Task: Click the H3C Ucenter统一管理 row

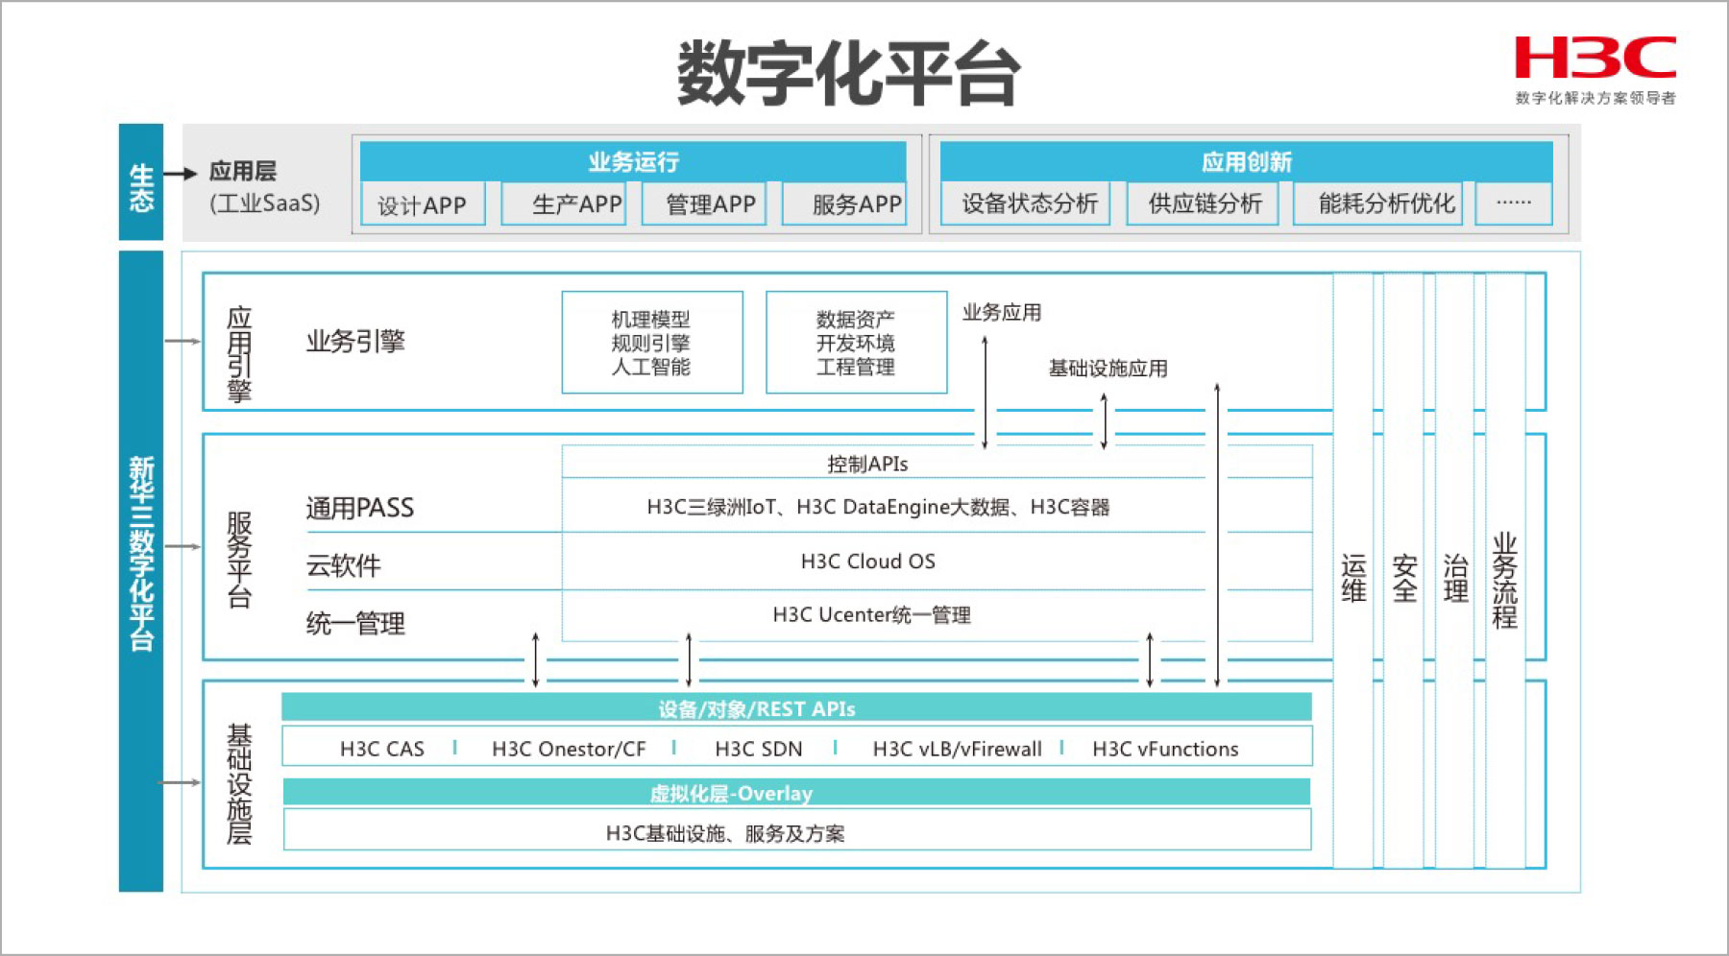Action: coord(871,615)
